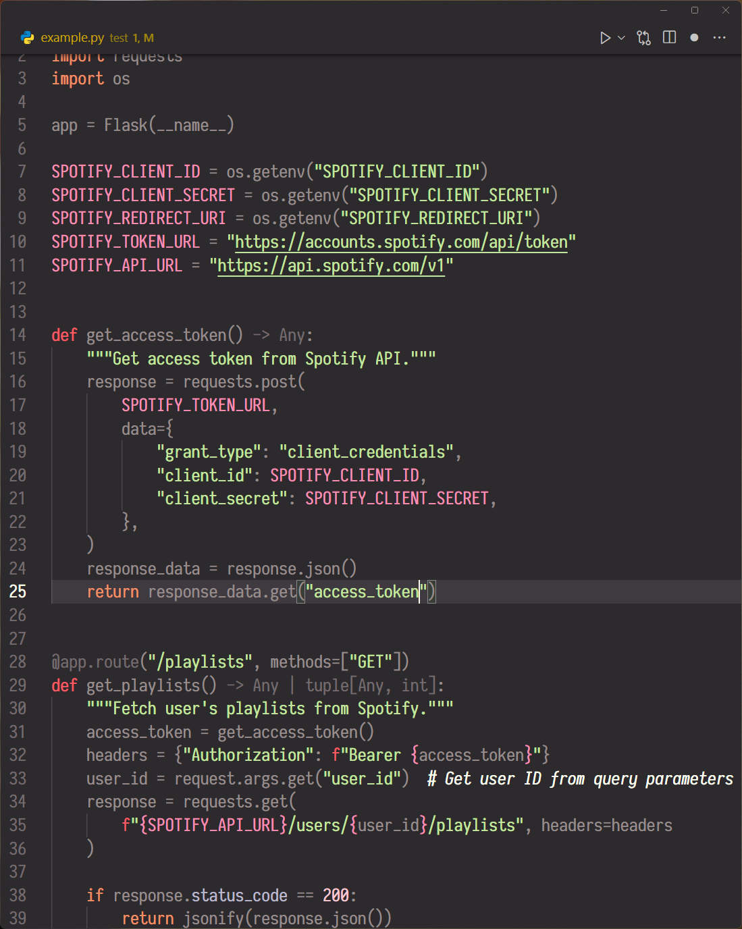742x929 pixels.
Task: Click line number 25 in gutter
Action: [x=18, y=591]
